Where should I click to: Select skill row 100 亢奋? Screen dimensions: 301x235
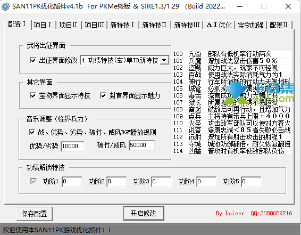[232, 54]
